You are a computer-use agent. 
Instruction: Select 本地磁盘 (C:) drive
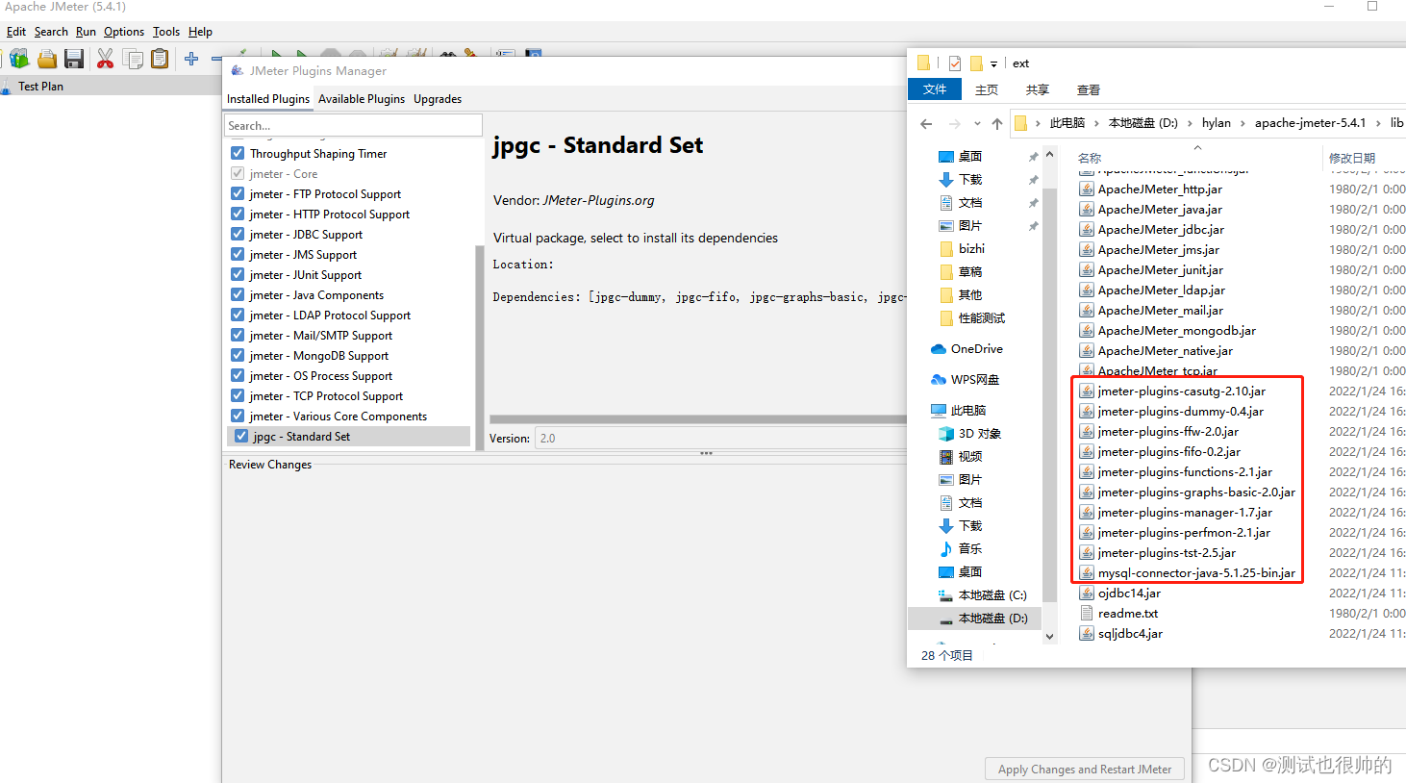tap(982, 595)
